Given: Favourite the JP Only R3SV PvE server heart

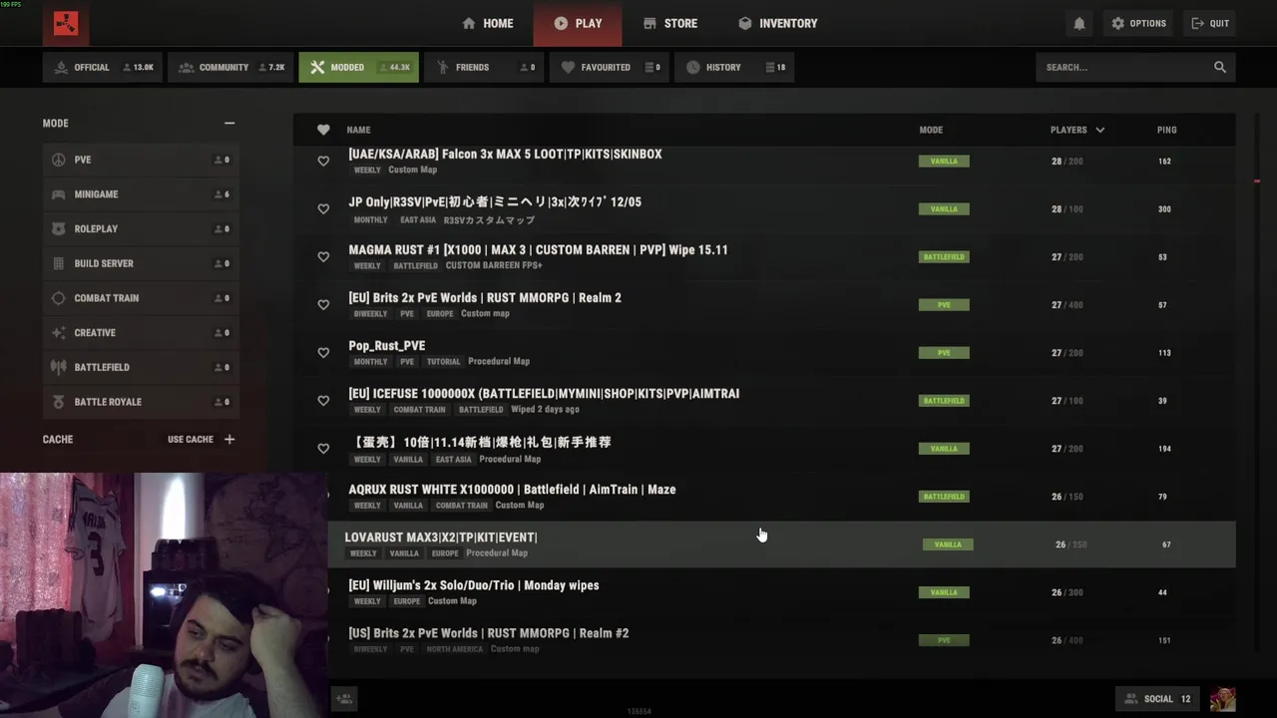Looking at the screenshot, I should tap(323, 208).
